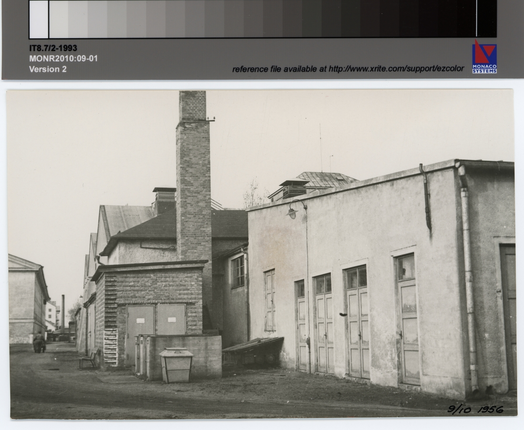
Task: Click the slanted cellar hatch by the wall
Action: coord(252,346)
